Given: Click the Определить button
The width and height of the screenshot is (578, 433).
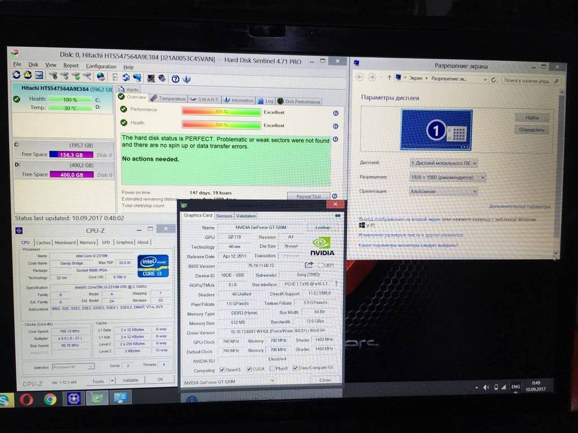Looking at the screenshot, I should tap(532, 130).
